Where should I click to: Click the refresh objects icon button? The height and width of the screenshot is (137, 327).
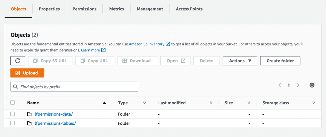[18, 61]
